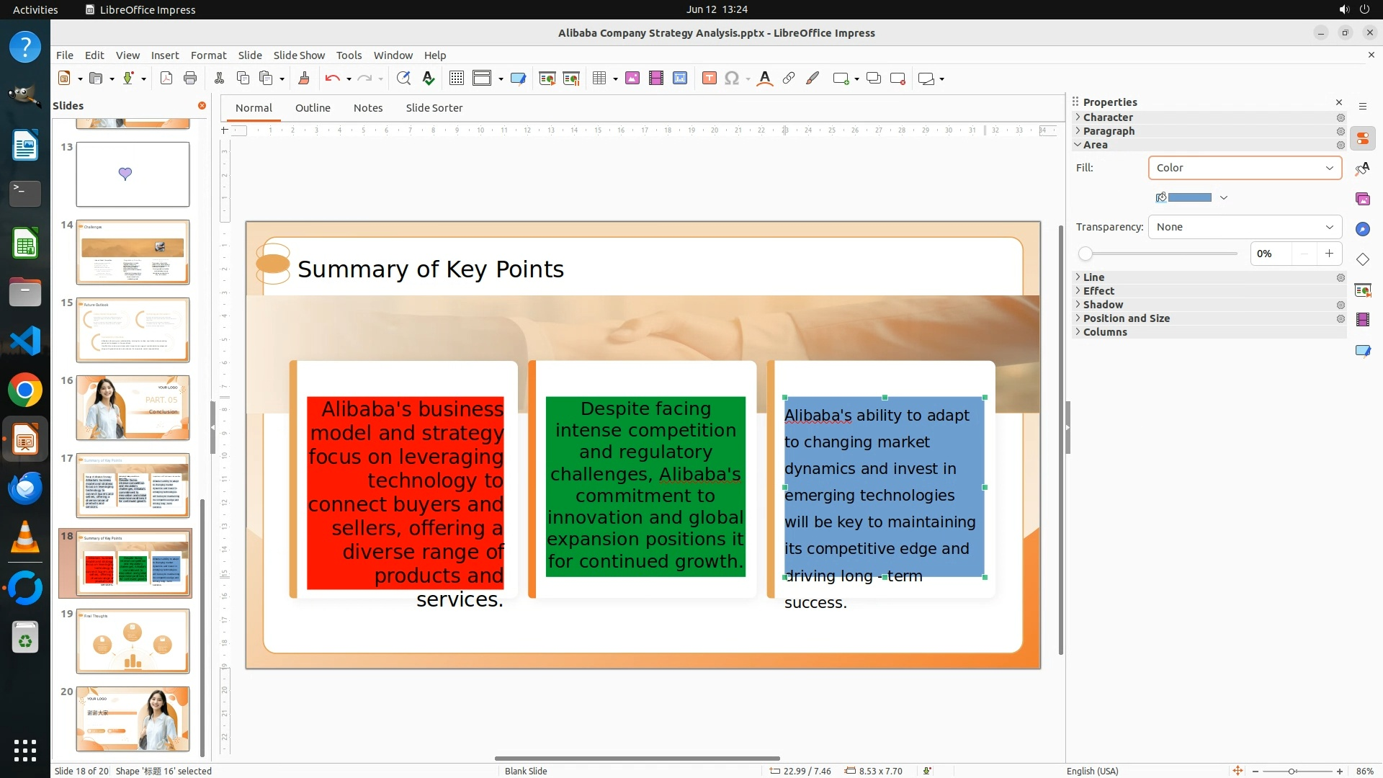Toggle the Display Grid icon
This screenshot has width=1383, height=778.
click(x=456, y=79)
